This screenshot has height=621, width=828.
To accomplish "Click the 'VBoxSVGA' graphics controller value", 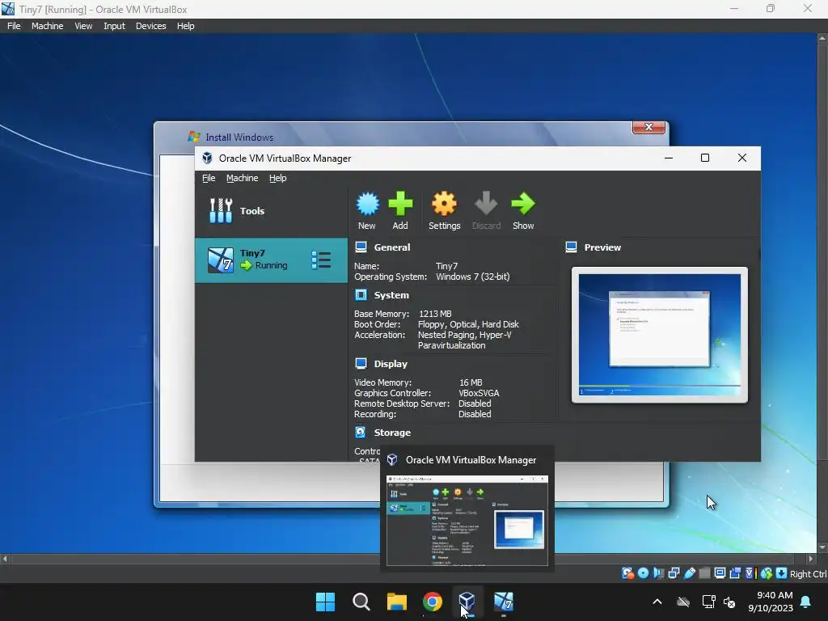I will point(479,393).
